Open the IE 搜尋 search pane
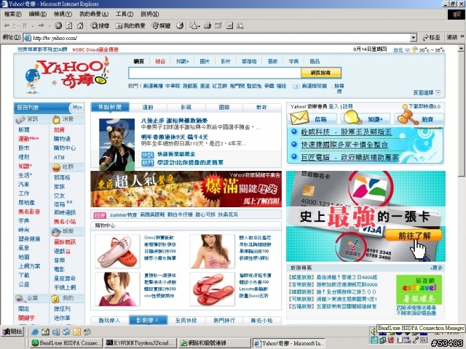The height and width of the screenshot is (349, 466). 100,26
